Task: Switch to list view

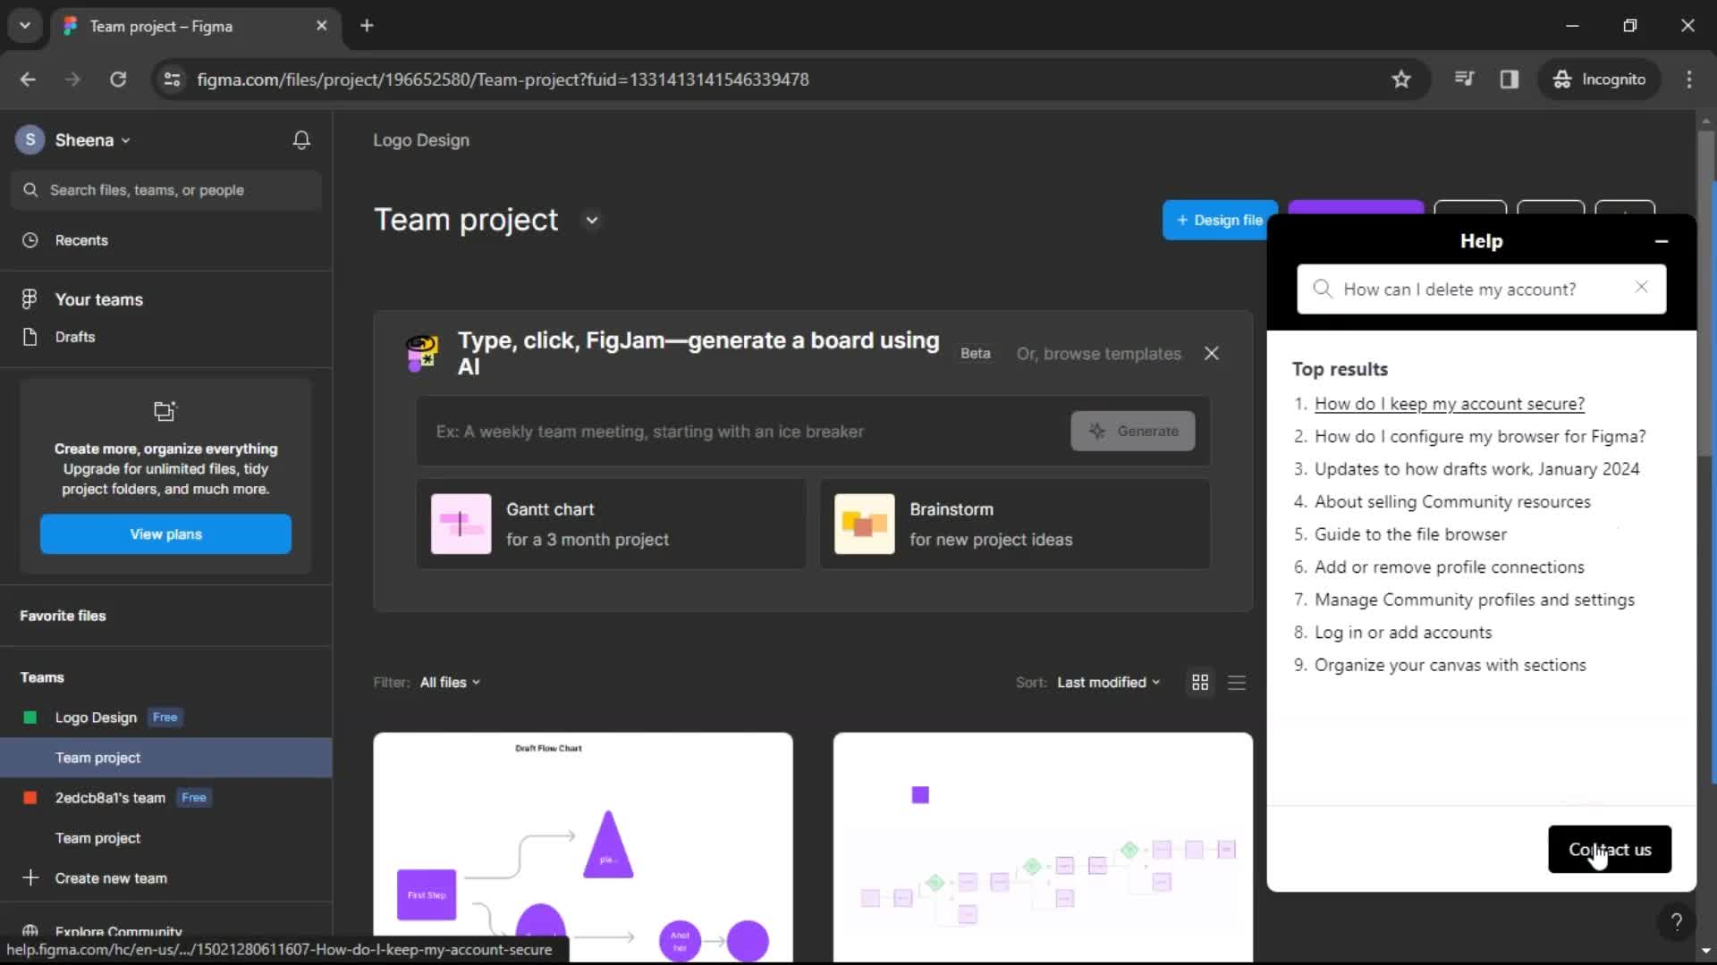Action: pyautogui.click(x=1237, y=683)
